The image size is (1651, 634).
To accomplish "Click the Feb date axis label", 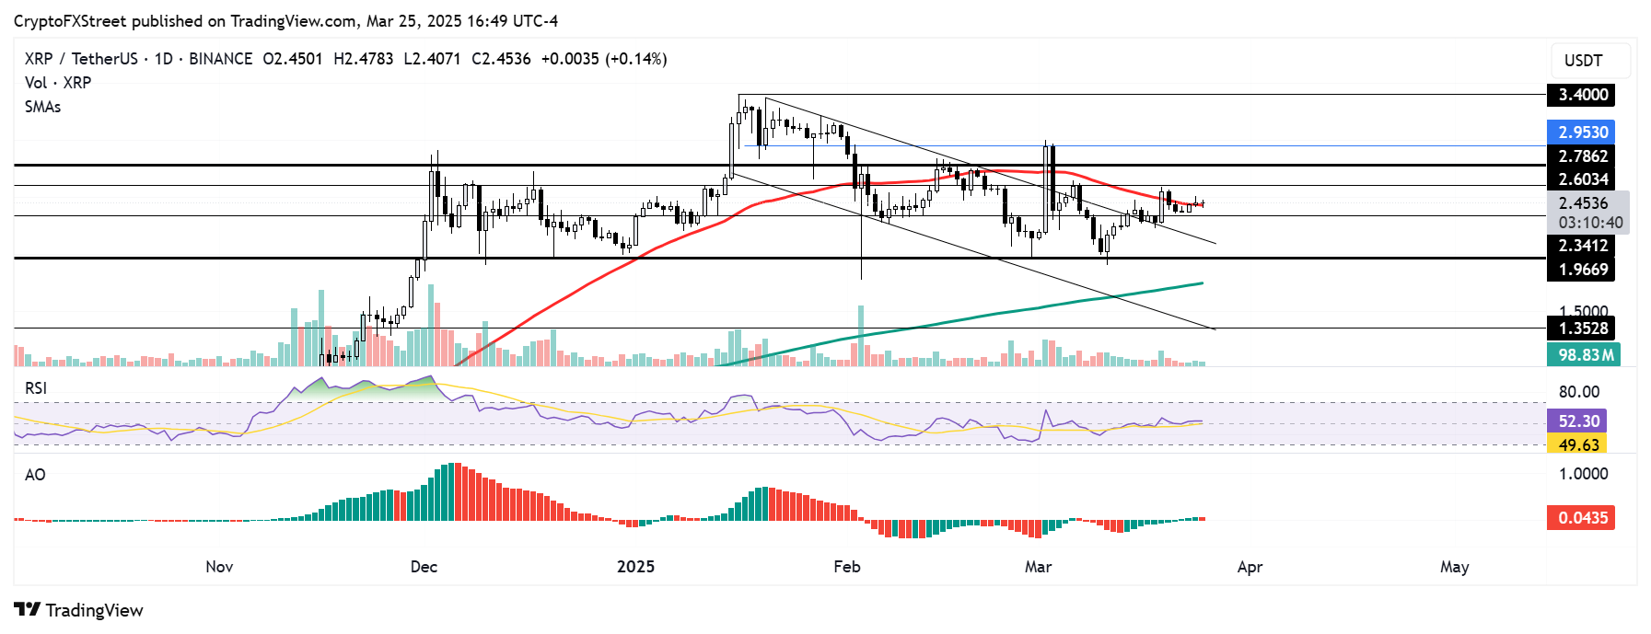I will tap(846, 567).
